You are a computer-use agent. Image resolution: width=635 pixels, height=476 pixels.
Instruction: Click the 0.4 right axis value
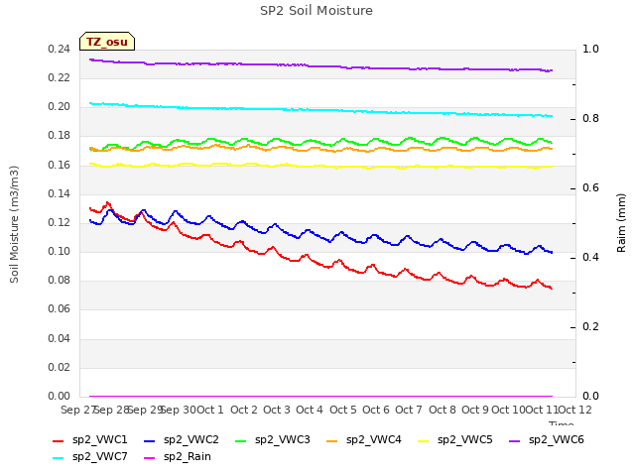pos(590,258)
